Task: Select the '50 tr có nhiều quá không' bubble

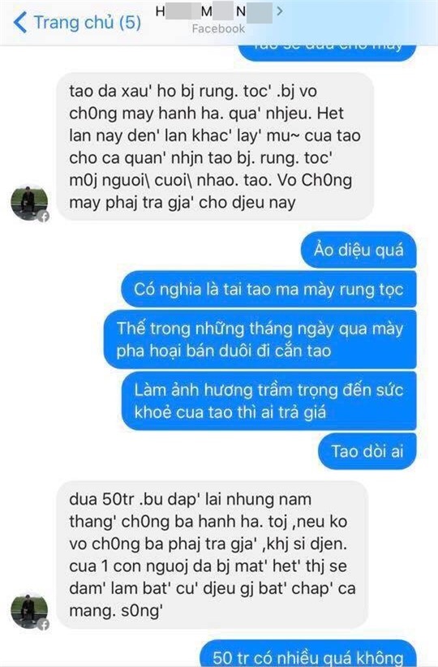Action: [x=308, y=654]
